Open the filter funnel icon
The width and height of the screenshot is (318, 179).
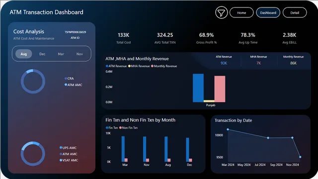tap(221, 12)
